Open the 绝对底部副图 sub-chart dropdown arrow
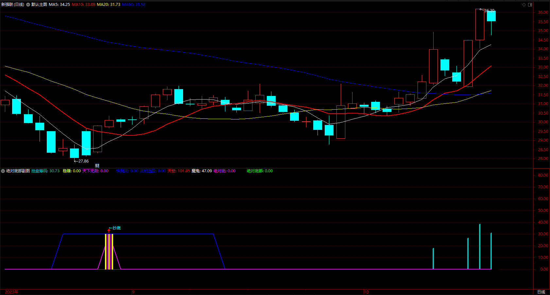 (x=3, y=171)
